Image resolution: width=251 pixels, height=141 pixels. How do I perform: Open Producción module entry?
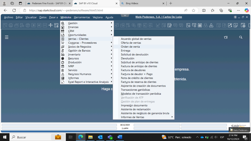pyautogui.click(x=87, y=62)
